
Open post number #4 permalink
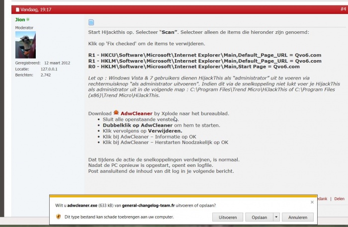tap(343, 9)
